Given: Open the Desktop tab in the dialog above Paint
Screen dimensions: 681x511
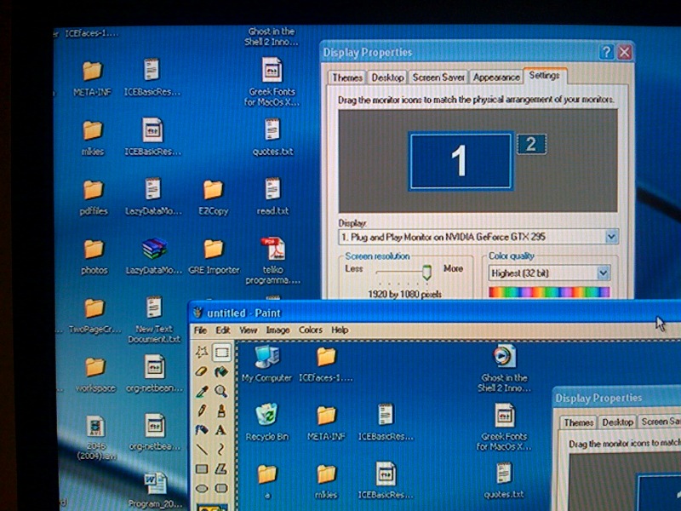Looking at the screenshot, I should (x=387, y=78).
